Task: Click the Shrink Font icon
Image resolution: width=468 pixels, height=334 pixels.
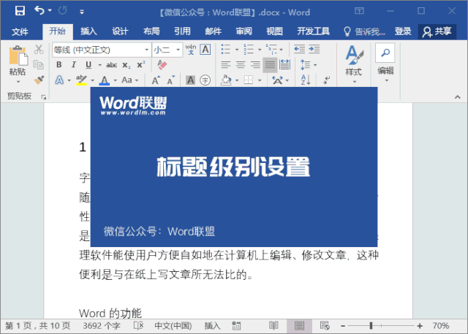Action: (170, 80)
